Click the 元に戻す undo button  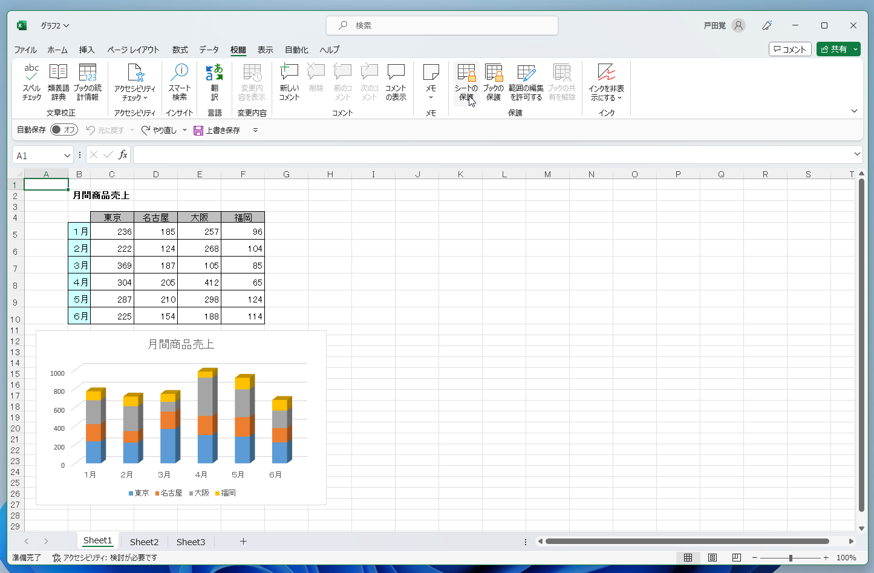click(105, 130)
